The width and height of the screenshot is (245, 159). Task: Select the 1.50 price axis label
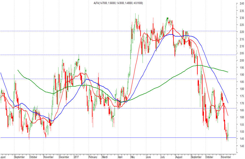click(x=241, y=131)
